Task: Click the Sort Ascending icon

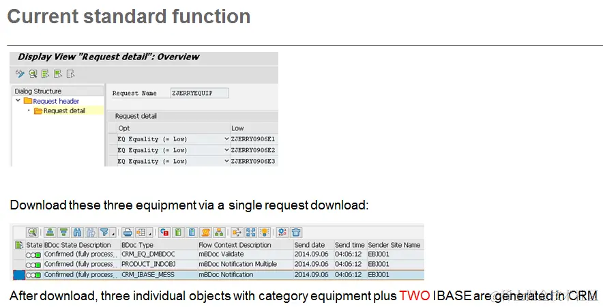Action: 50,233
